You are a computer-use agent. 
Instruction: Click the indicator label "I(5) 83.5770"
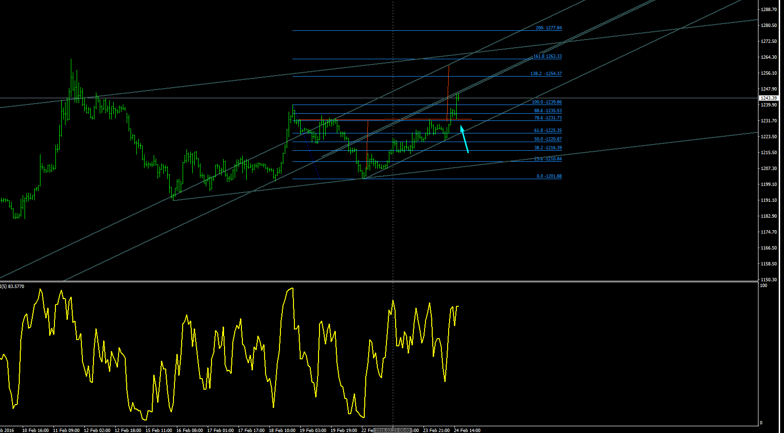pos(12,287)
